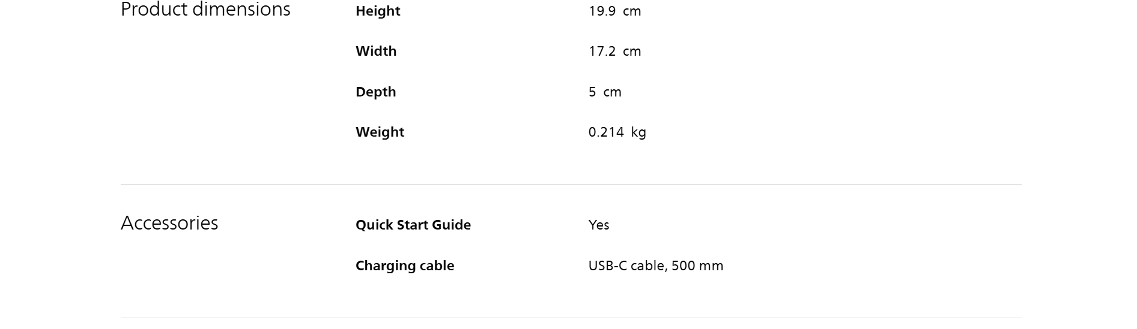The width and height of the screenshot is (1137, 329).
Task: Select the 0.214 kg weight value
Action: coord(617,132)
